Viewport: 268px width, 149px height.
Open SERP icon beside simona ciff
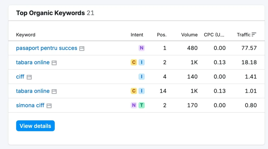(x=49, y=106)
